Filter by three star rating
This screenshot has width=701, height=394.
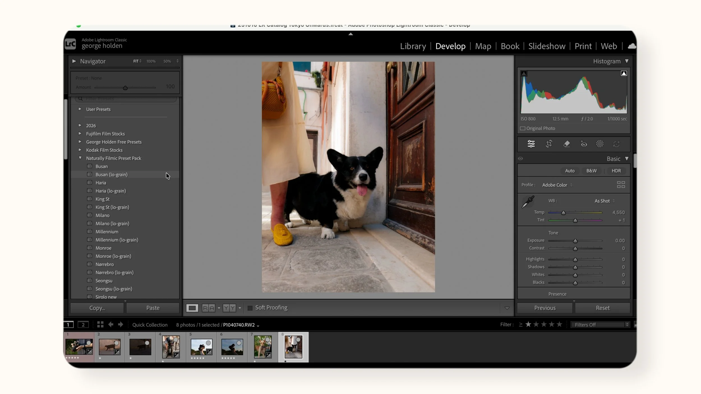click(544, 324)
